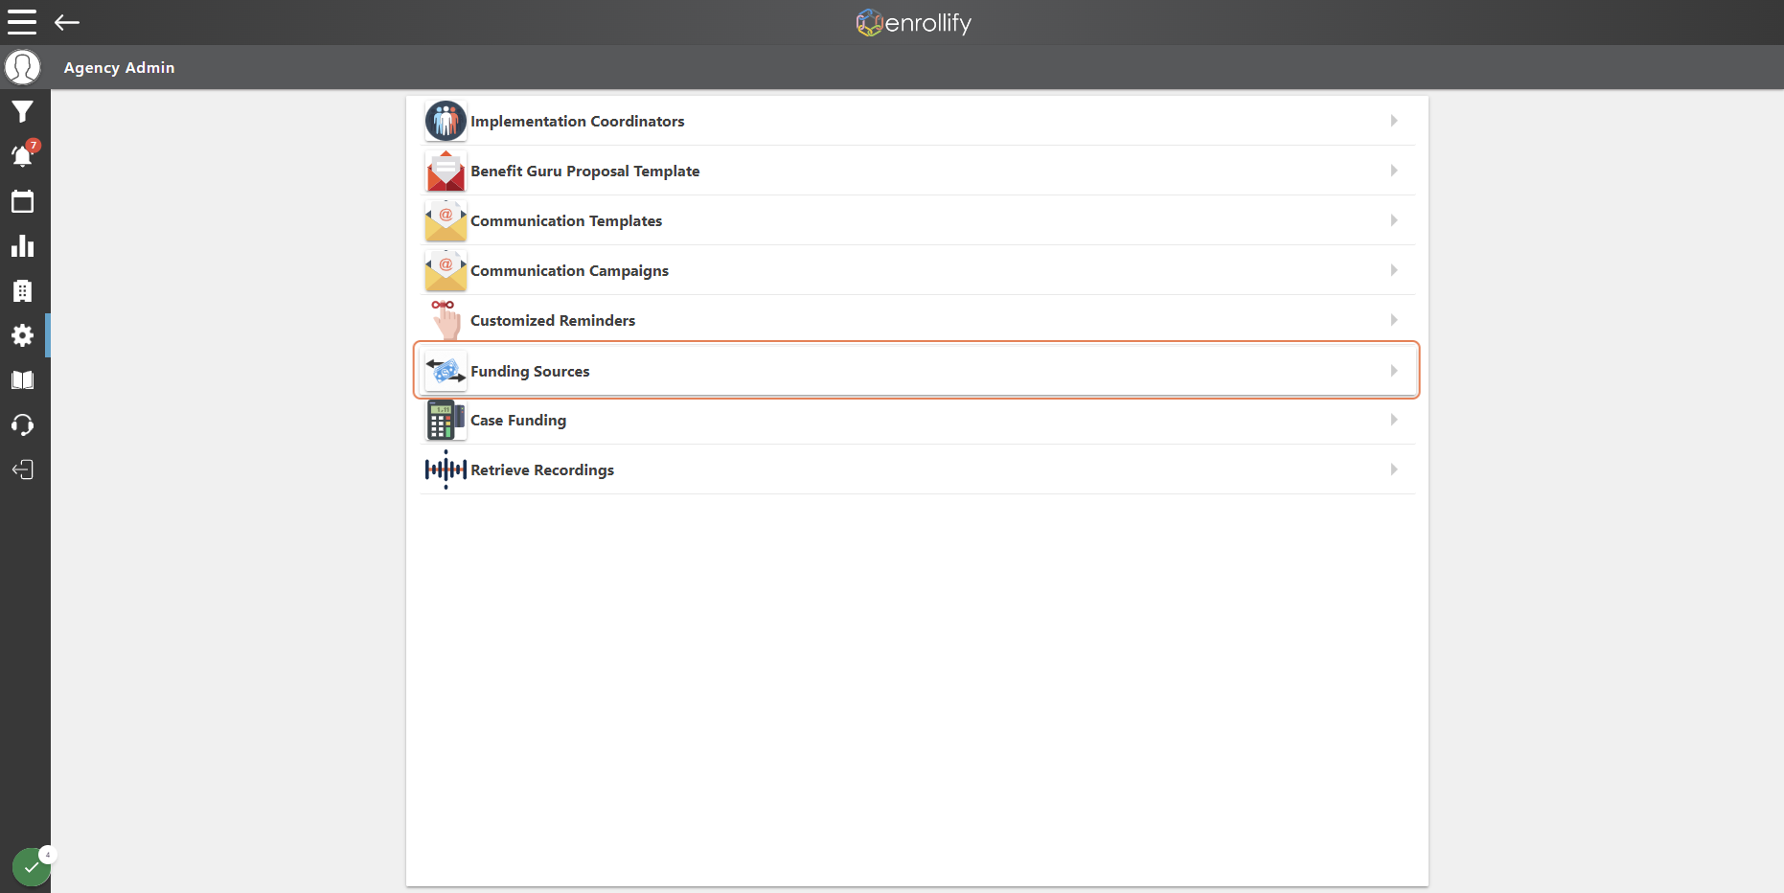
Task: Expand Communication Campaigns row arrow
Action: (x=1394, y=270)
